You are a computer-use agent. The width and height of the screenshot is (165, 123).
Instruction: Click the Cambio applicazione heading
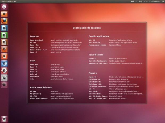(x=99, y=36)
